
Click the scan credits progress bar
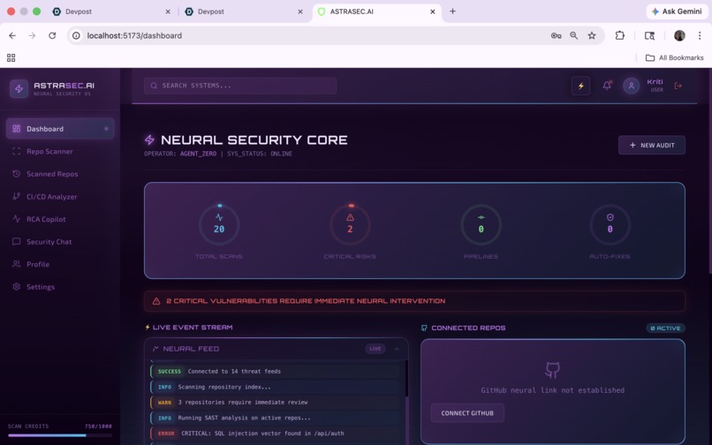pyautogui.click(x=60, y=435)
